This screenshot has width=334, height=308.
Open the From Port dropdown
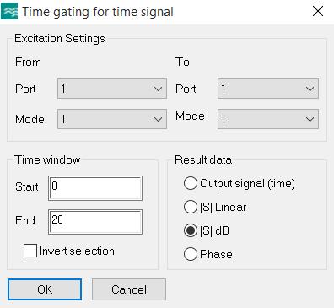coord(112,89)
